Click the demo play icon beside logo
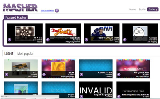This screenshot has width=160, height=99. [x=57, y=10]
